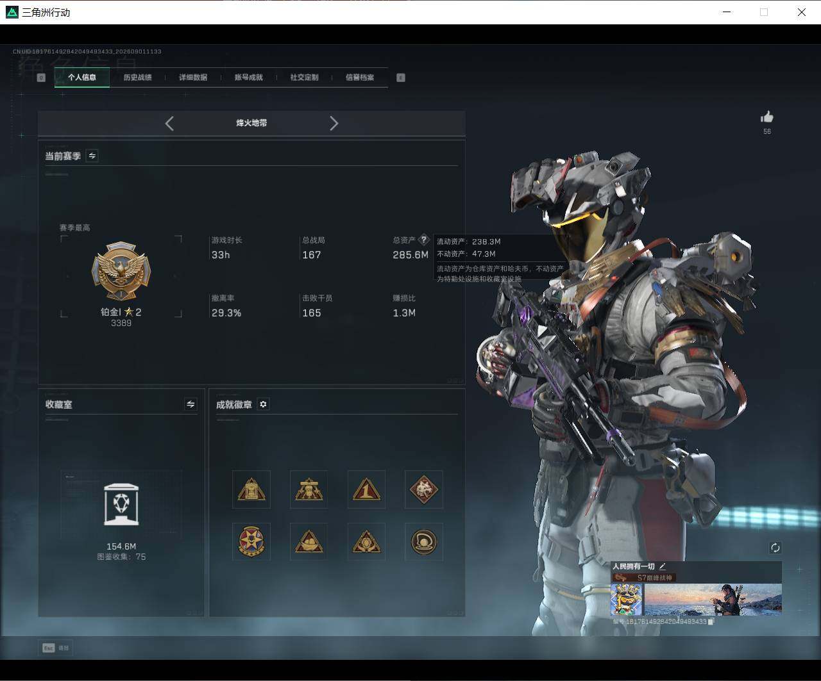The image size is (821, 681).
Task: Open 成就徽章 gear settings
Action: [263, 404]
